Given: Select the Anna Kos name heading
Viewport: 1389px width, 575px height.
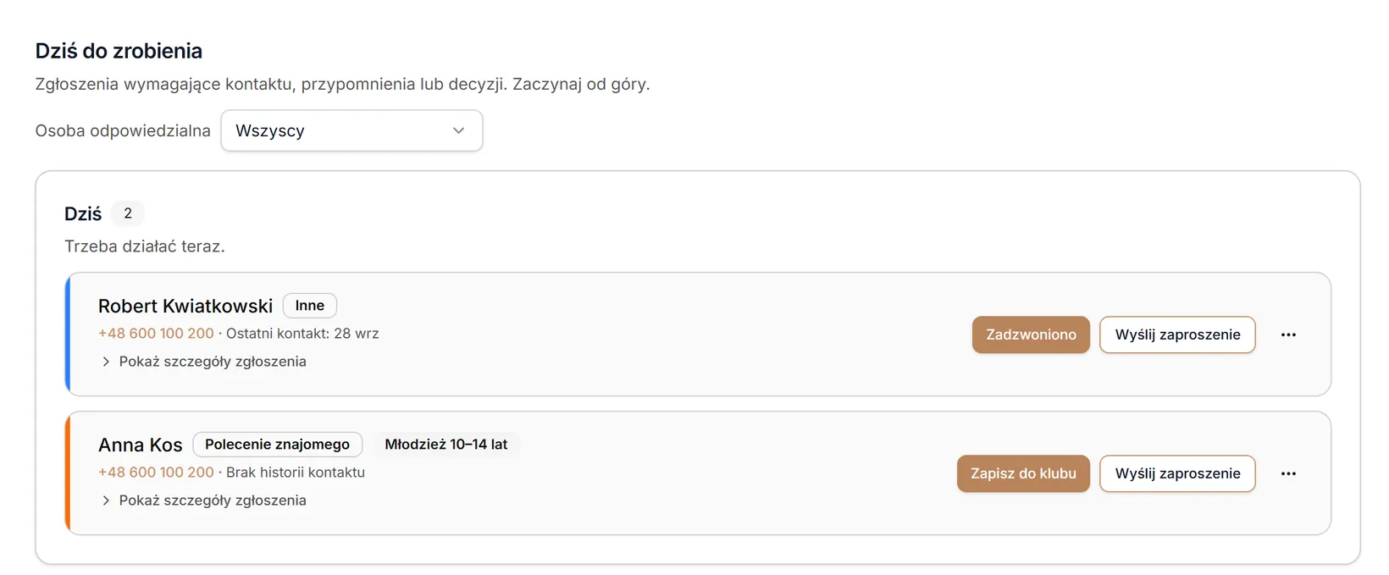Looking at the screenshot, I should point(141,445).
